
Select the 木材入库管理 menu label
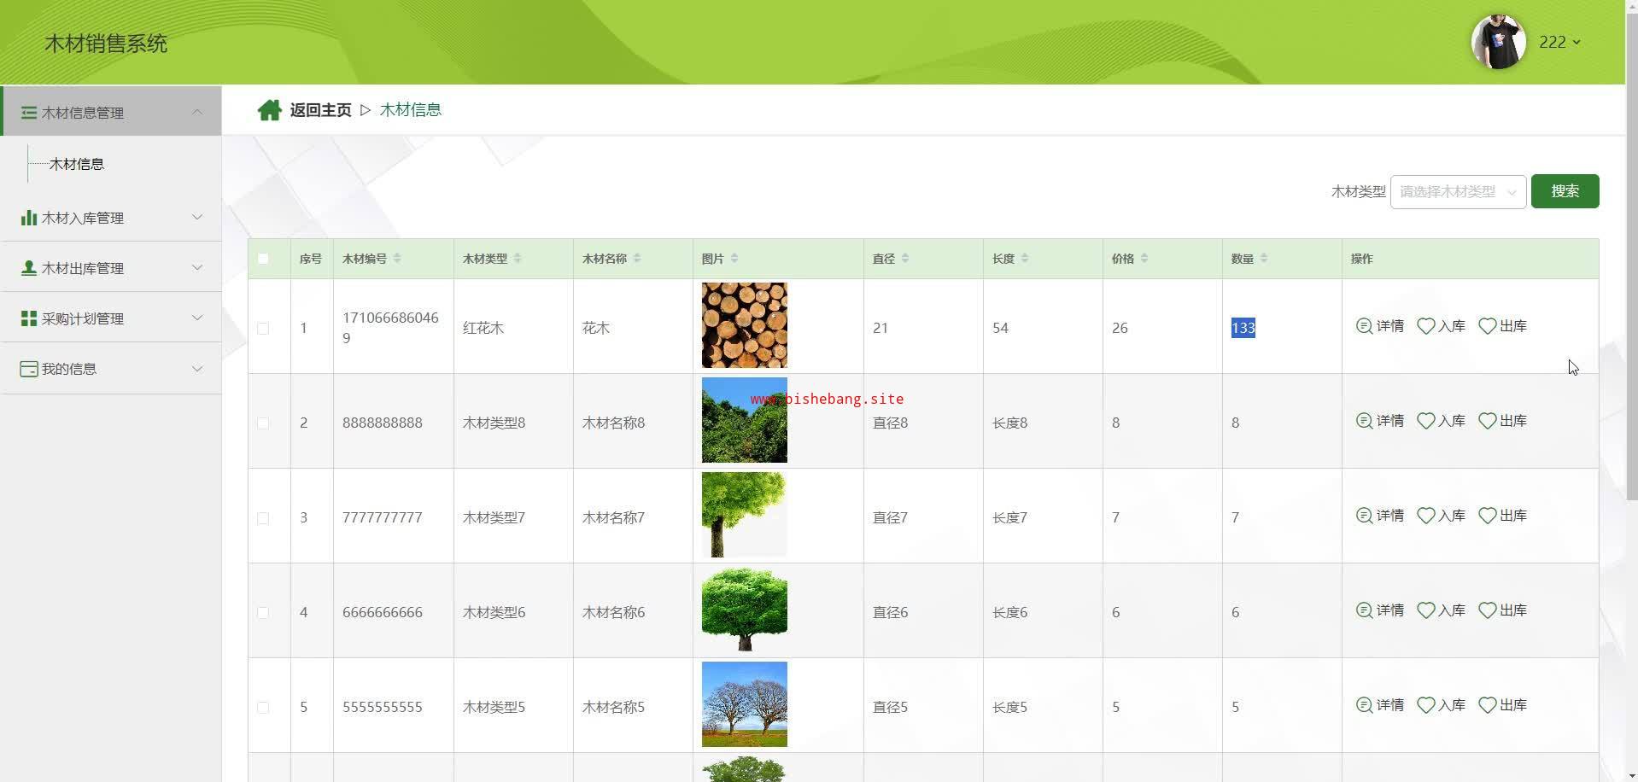coord(83,218)
